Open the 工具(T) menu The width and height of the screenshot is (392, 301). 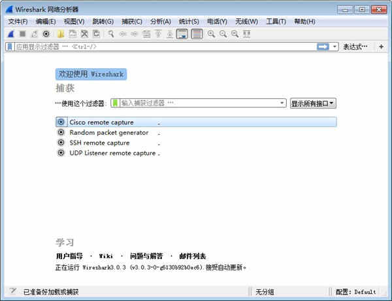(276, 22)
